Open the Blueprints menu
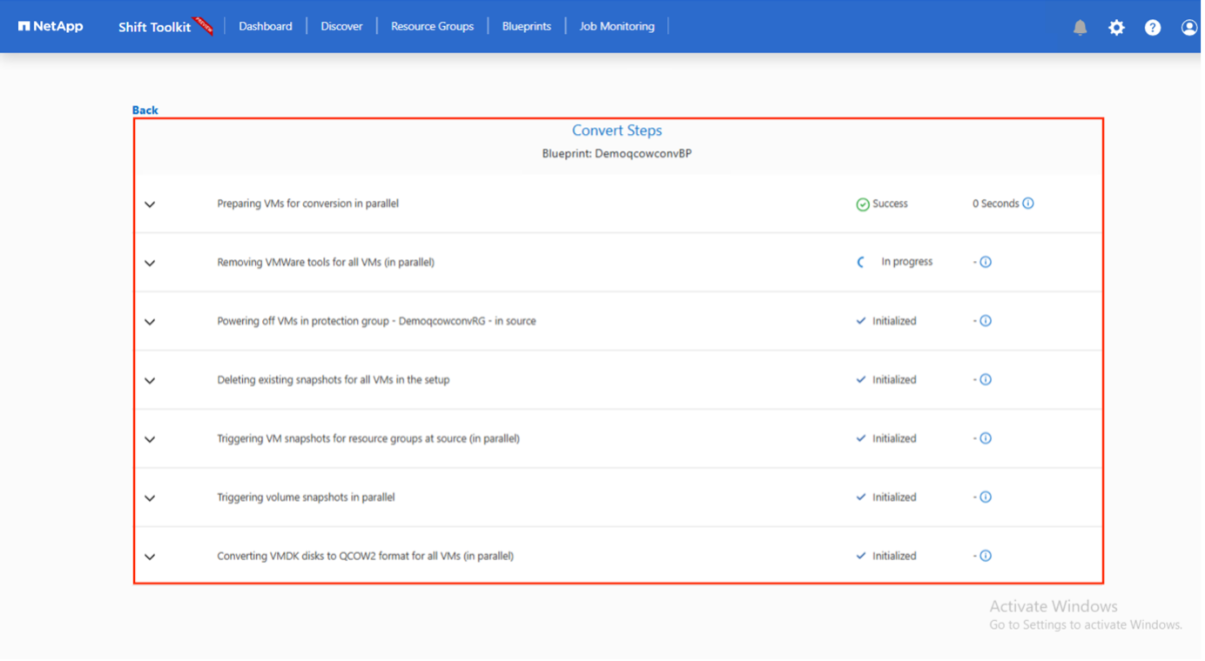 pyautogui.click(x=528, y=27)
